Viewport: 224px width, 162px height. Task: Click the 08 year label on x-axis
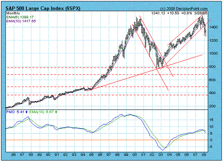204,155
